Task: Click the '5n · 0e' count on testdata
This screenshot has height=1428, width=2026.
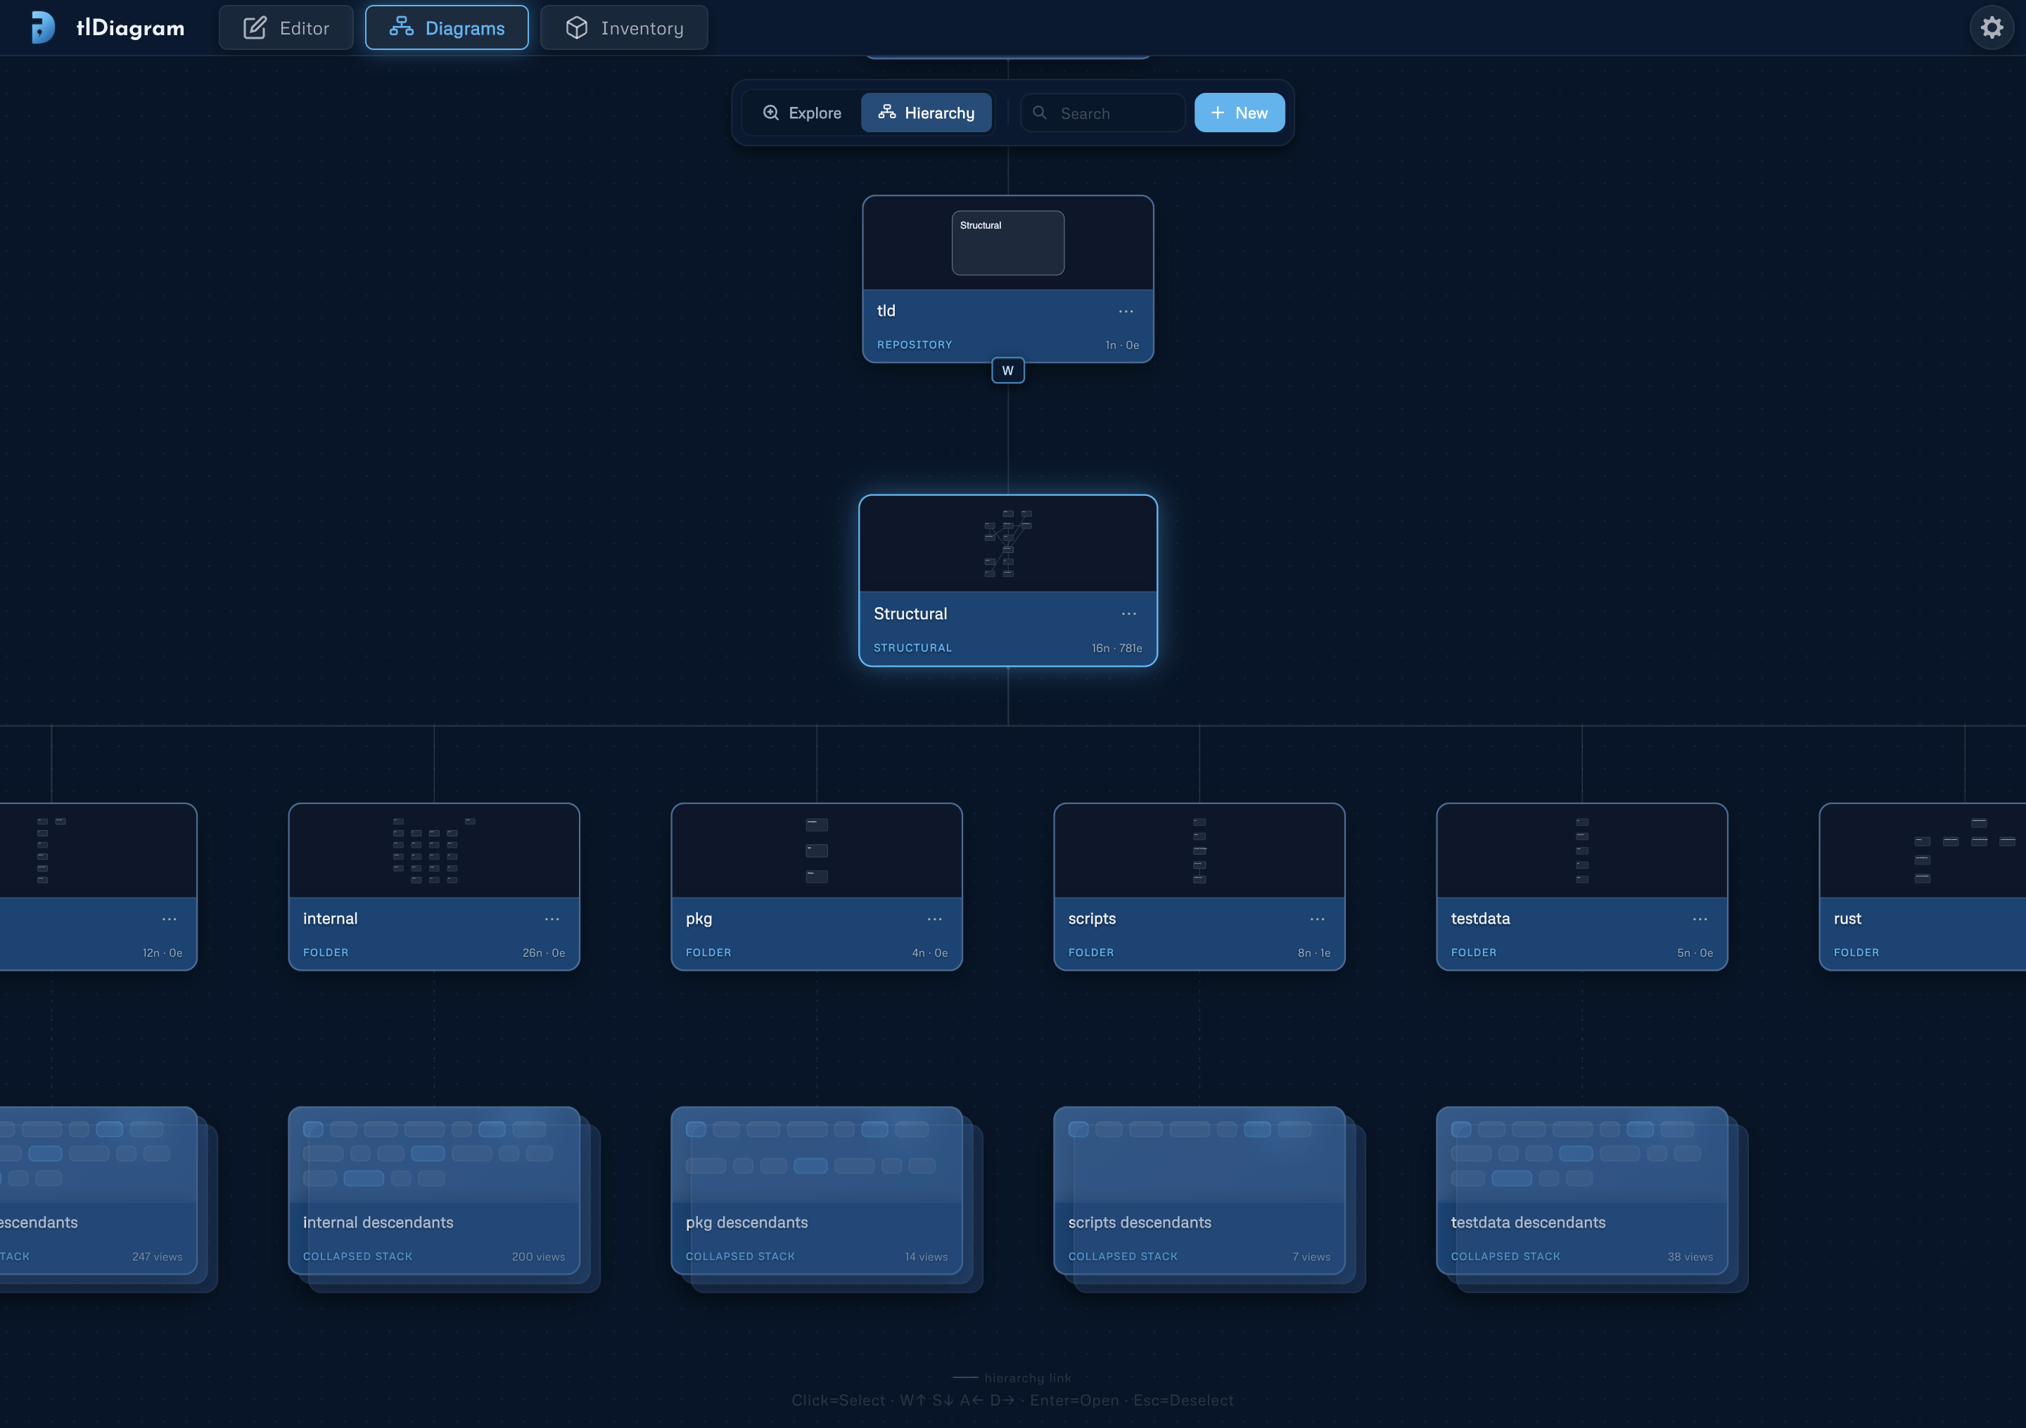Action: (1695, 952)
